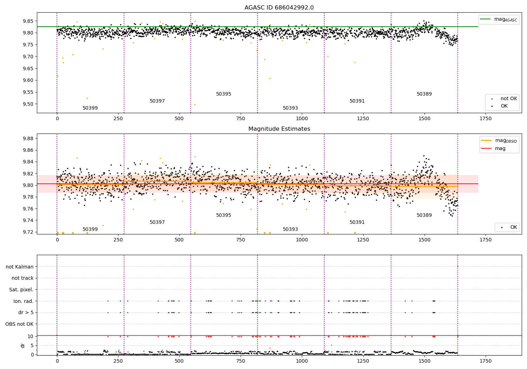Click obsid label 50395 in the top plot

point(223,94)
